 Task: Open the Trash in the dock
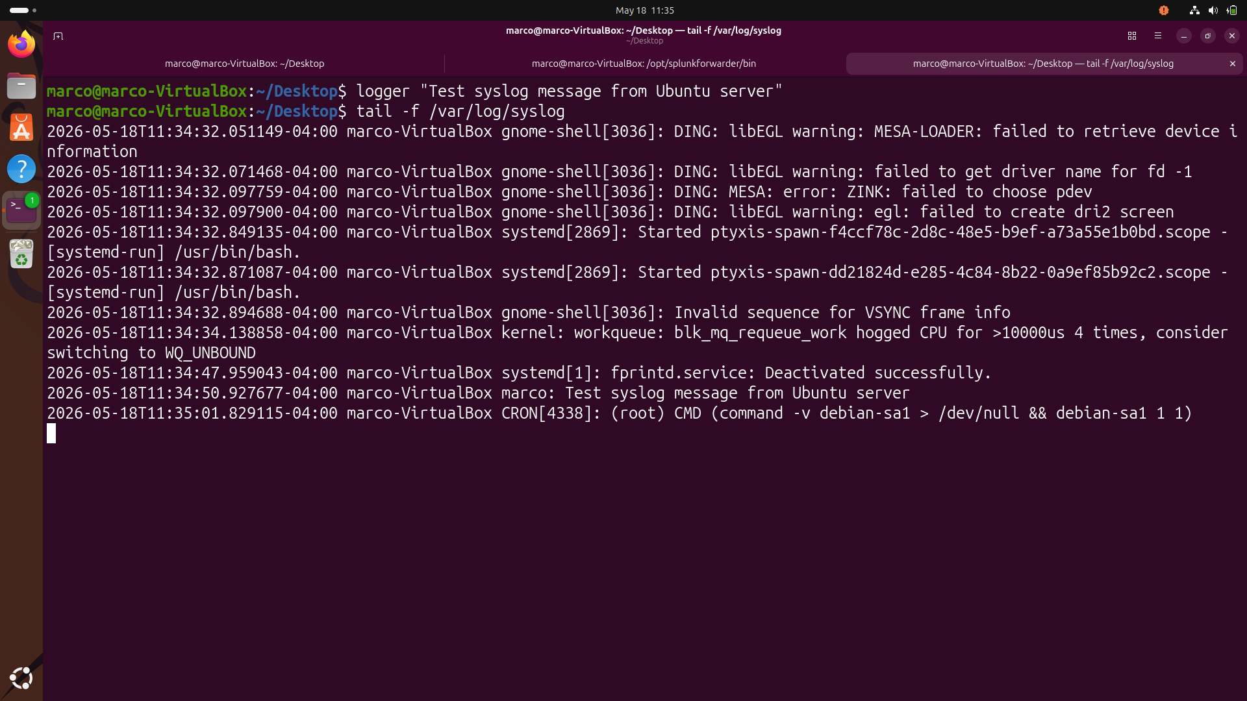(21, 253)
